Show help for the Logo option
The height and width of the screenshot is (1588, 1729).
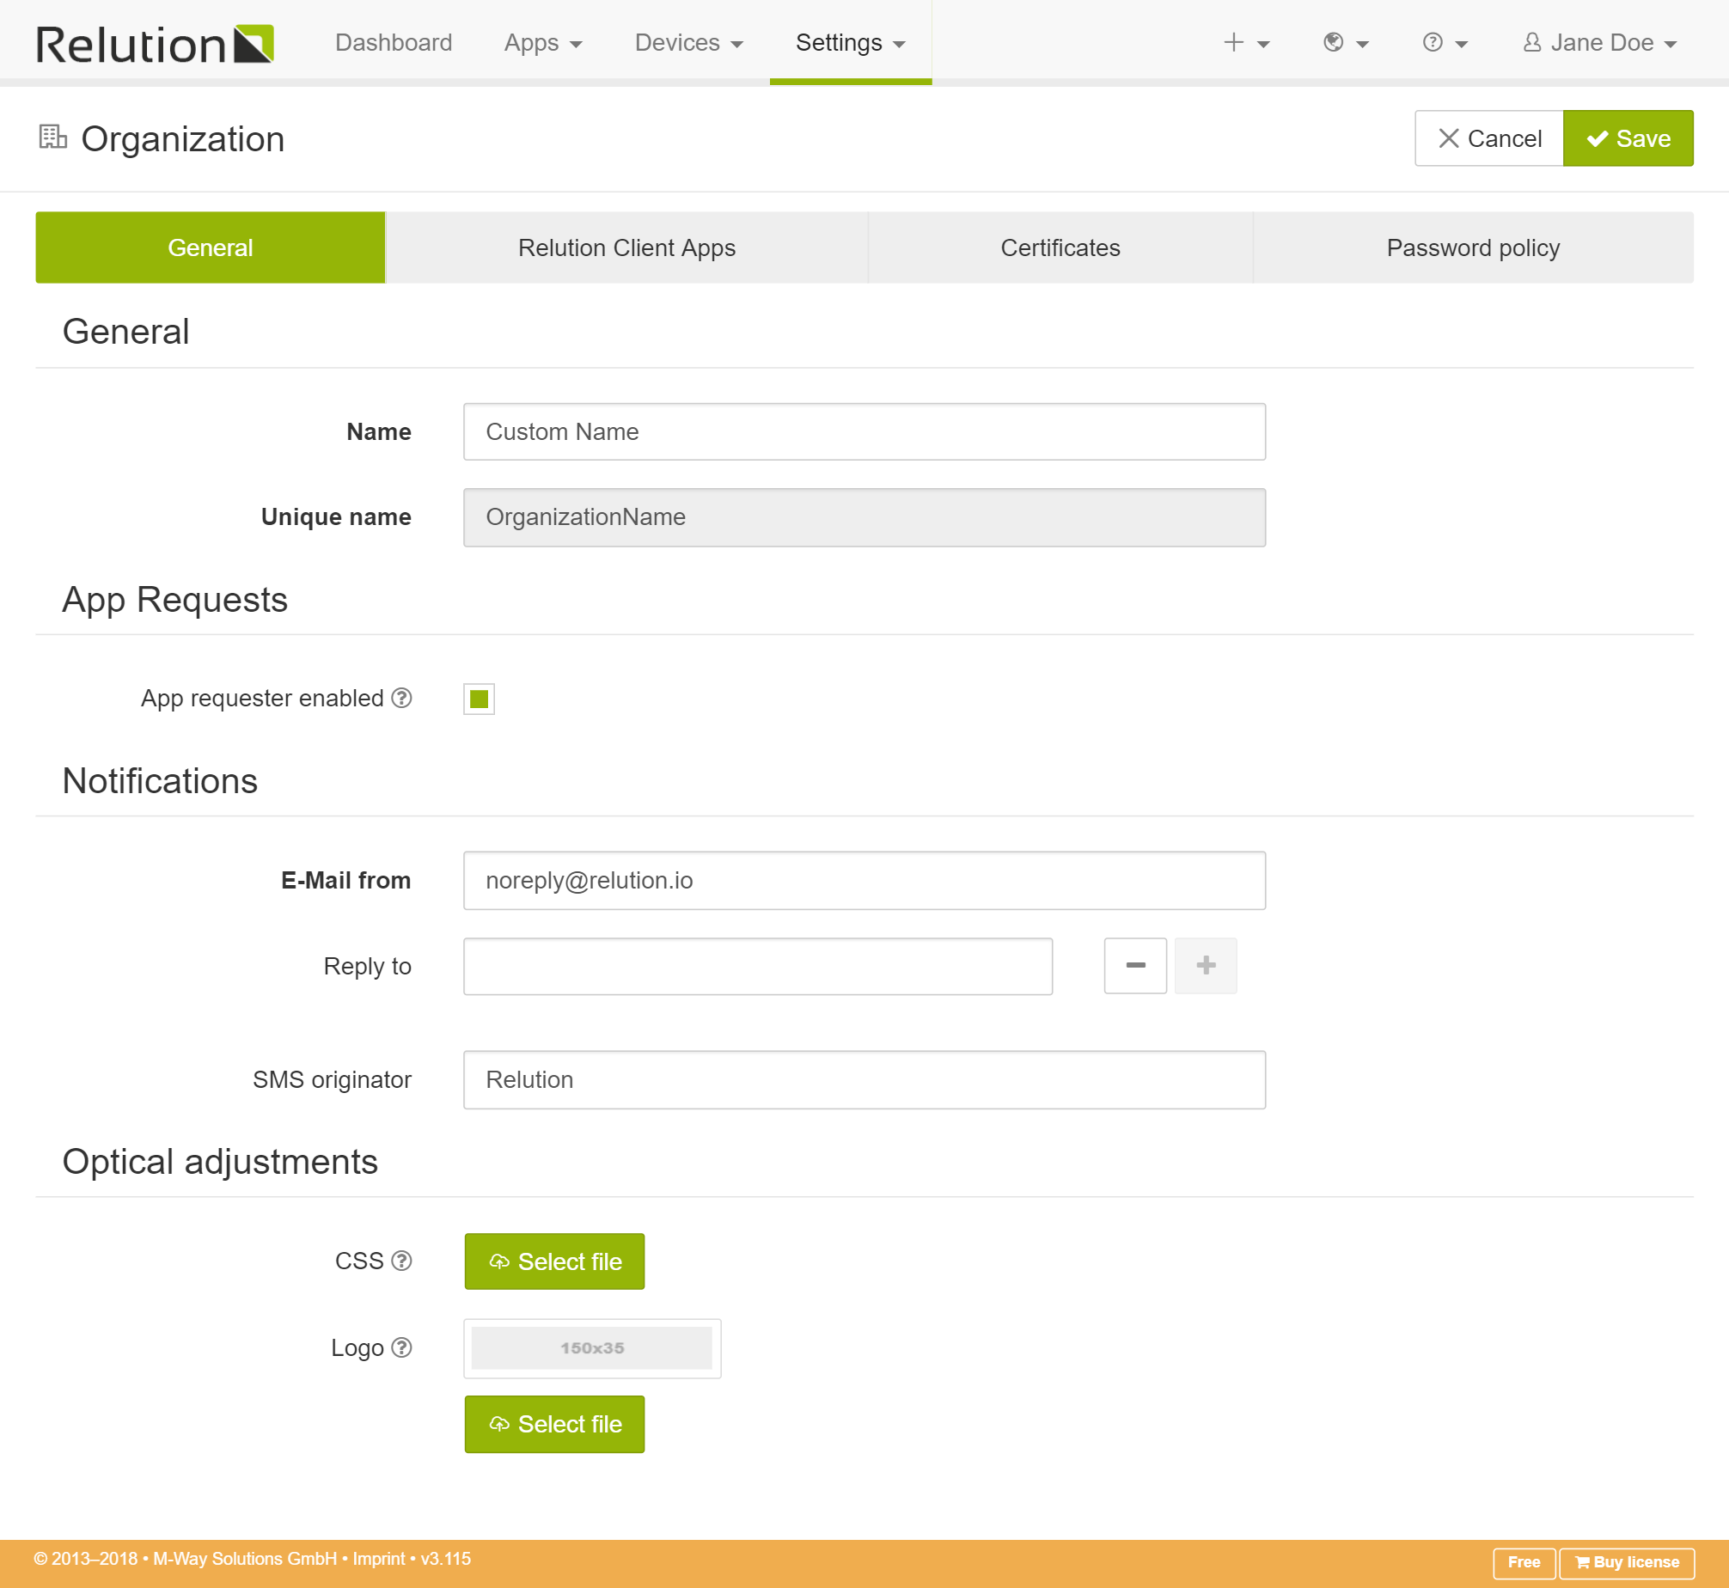[401, 1347]
